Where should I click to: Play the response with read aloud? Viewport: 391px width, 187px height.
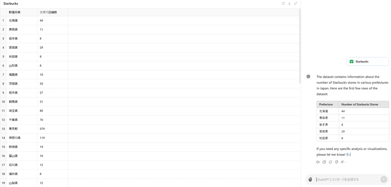318,162
